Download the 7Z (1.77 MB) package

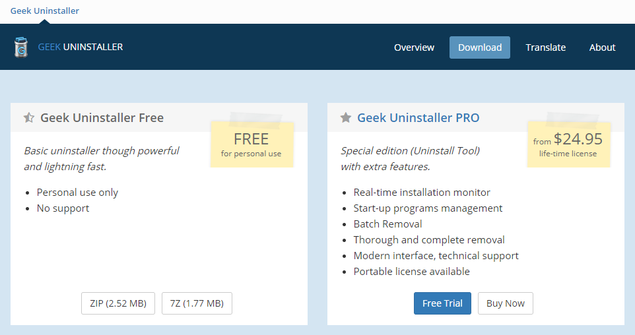point(197,303)
